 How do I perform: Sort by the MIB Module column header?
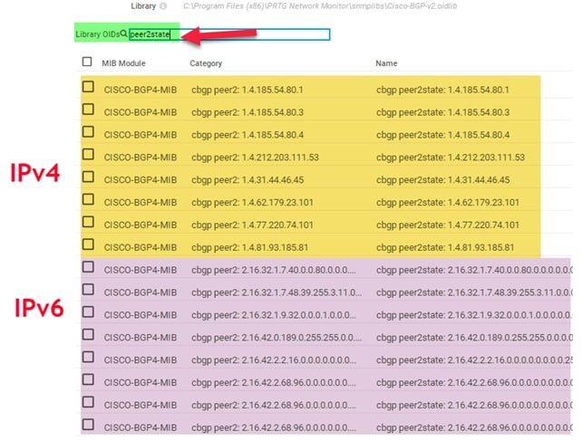[123, 63]
